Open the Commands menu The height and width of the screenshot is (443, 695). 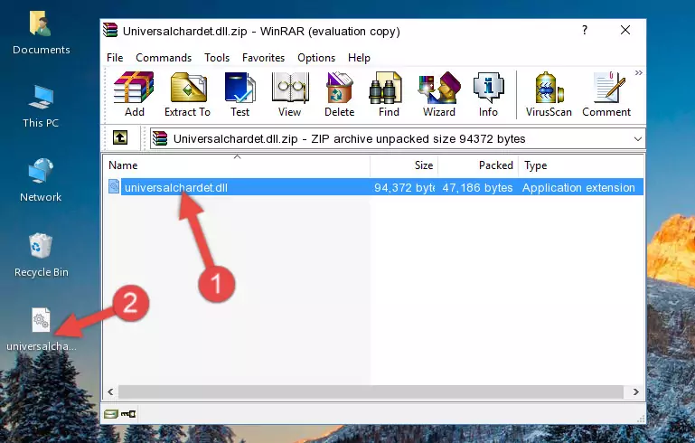(164, 58)
